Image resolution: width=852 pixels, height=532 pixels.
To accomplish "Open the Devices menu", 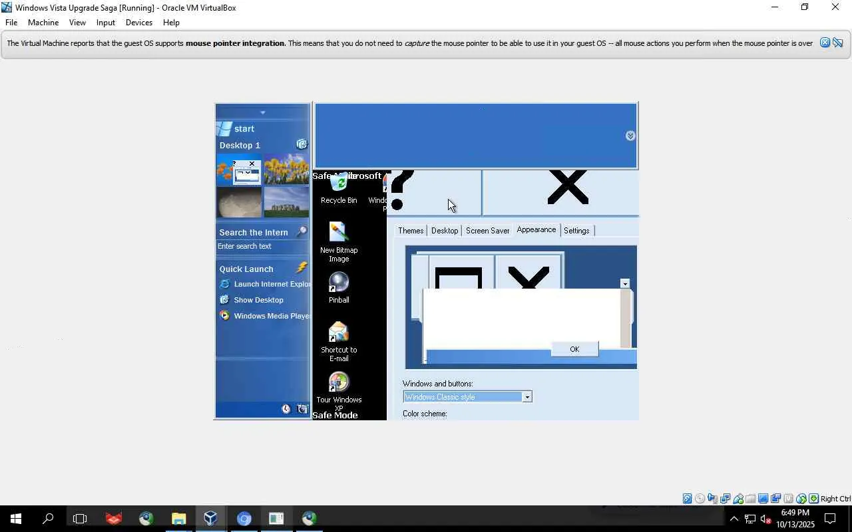I will [x=139, y=22].
